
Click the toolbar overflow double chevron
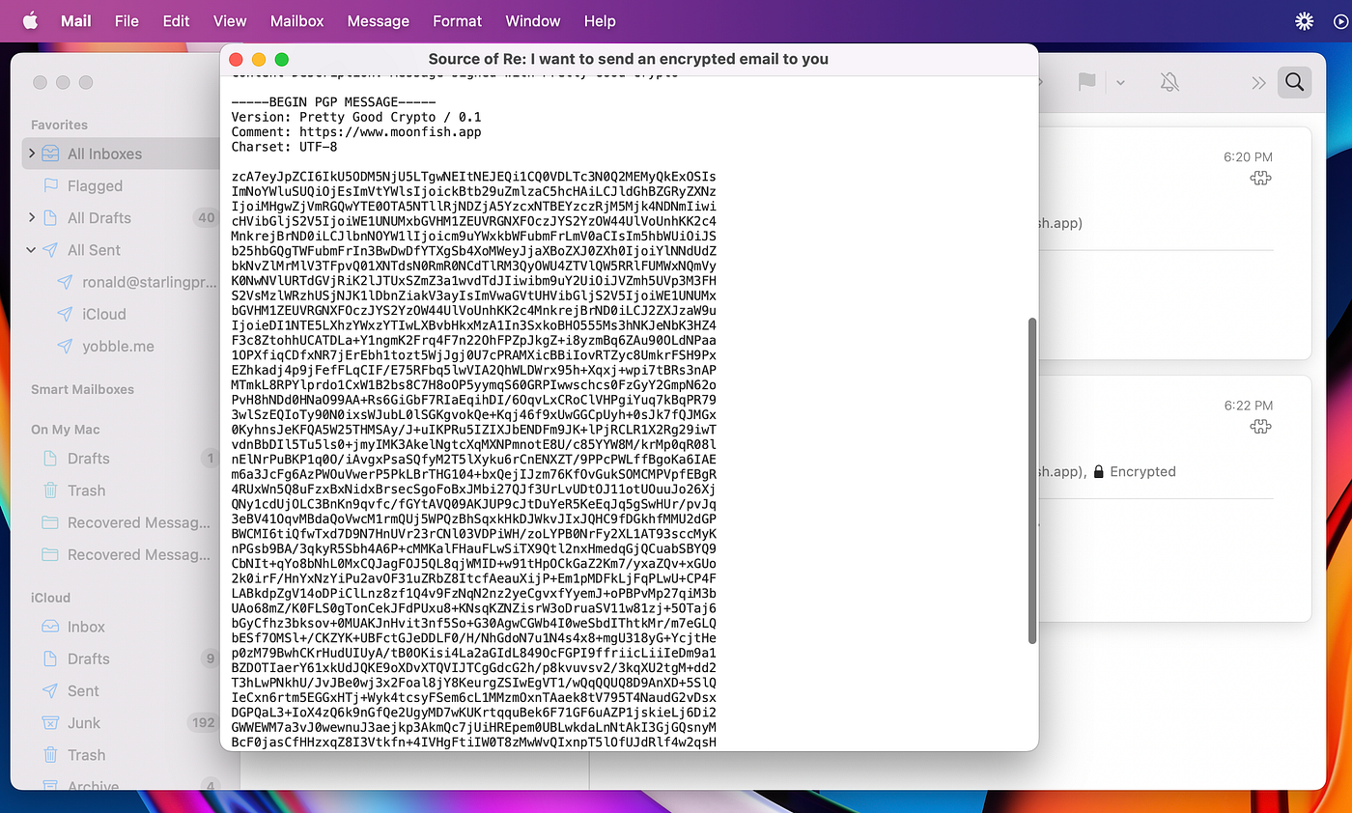click(x=1258, y=83)
